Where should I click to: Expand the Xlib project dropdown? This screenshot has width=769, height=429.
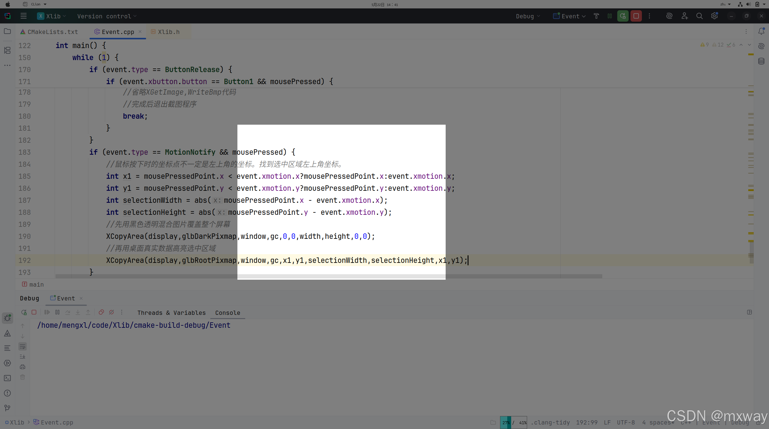click(x=52, y=16)
